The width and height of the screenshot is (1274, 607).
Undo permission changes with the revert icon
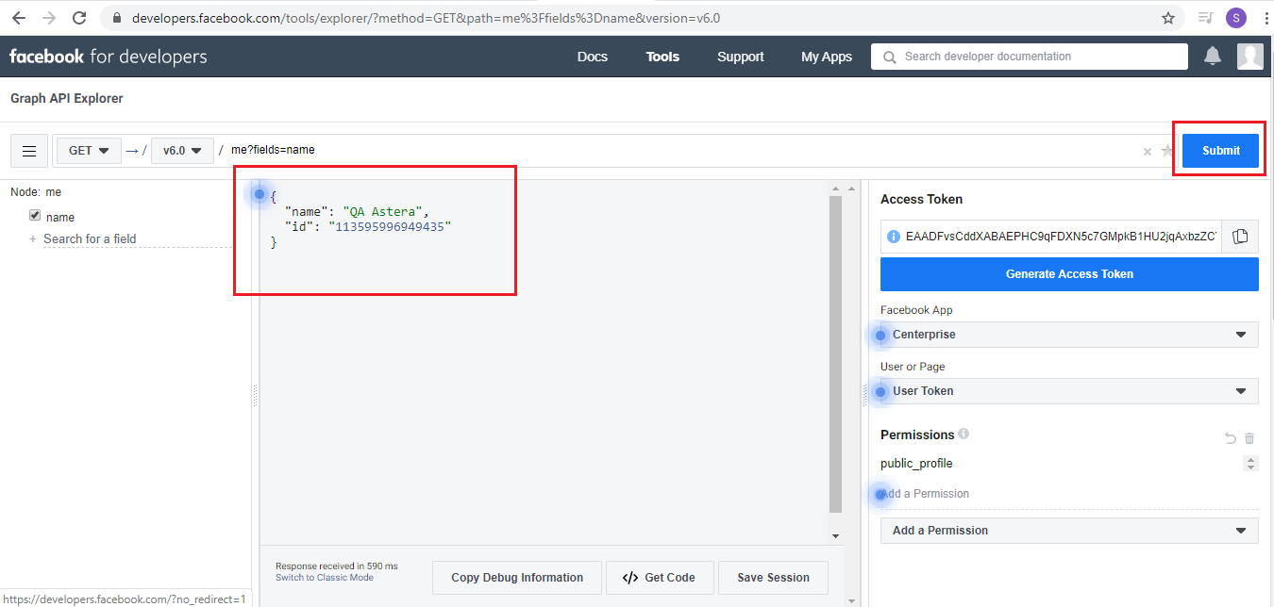pos(1230,438)
